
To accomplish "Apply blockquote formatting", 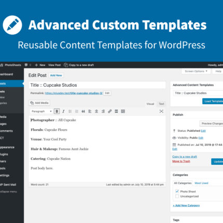I will [83, 112].
